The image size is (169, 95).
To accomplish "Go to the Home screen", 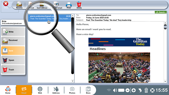I will coord(8,90).
